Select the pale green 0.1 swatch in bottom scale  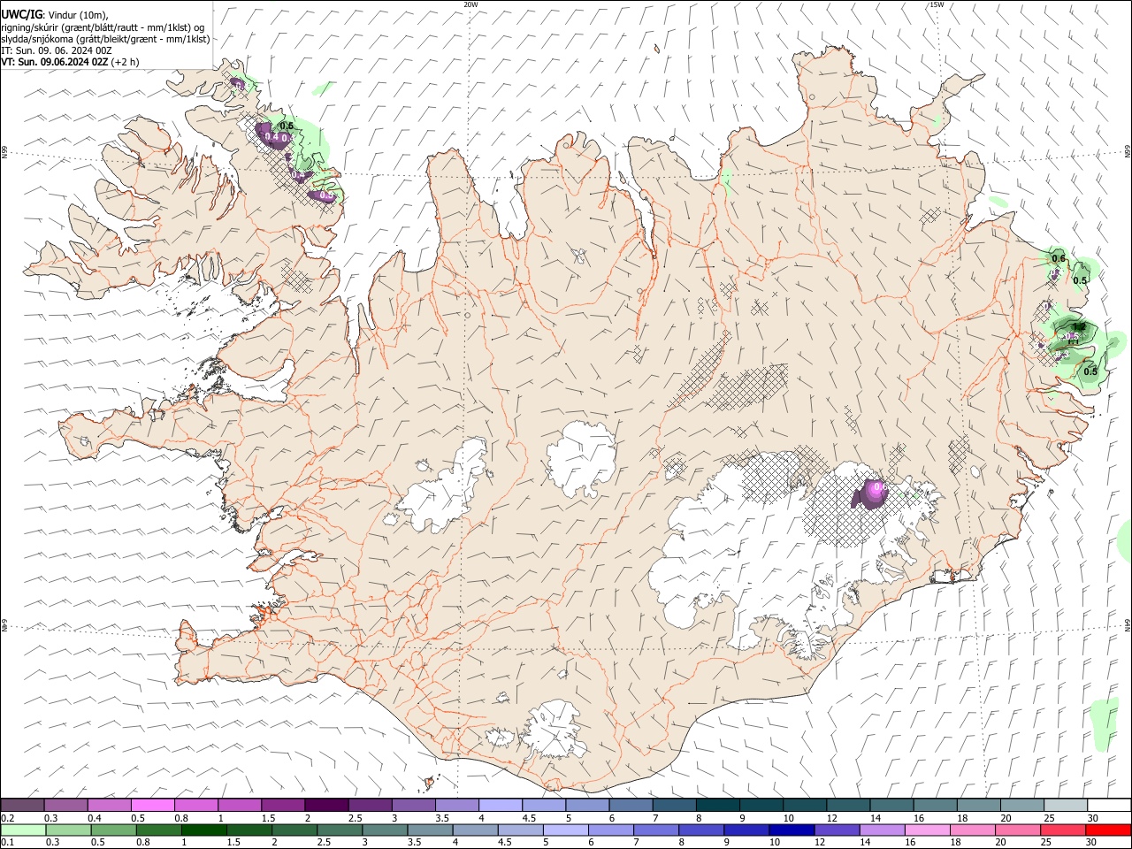(22, 830)
